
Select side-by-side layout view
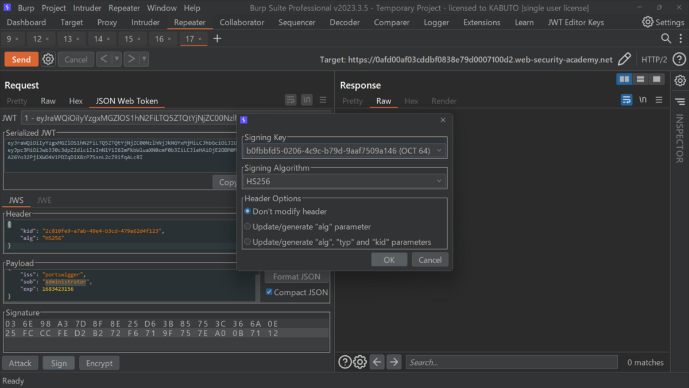pos(625,79)
